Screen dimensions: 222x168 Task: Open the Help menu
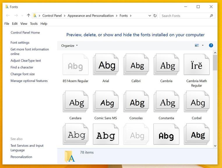pos(44,24)
